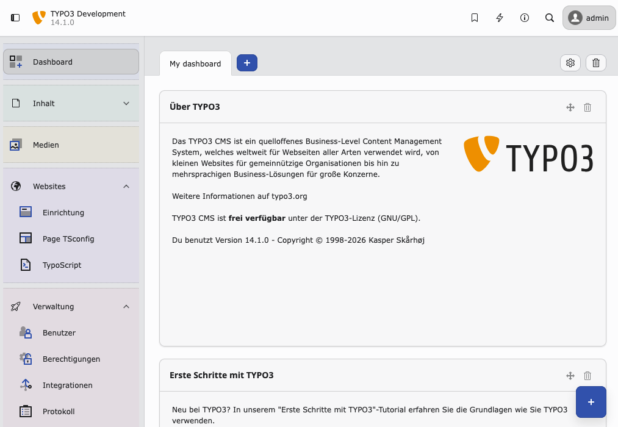This screenshot has height=427, width=618.
Task: Open dashboard settings gear icon
Action: [570, 63]
